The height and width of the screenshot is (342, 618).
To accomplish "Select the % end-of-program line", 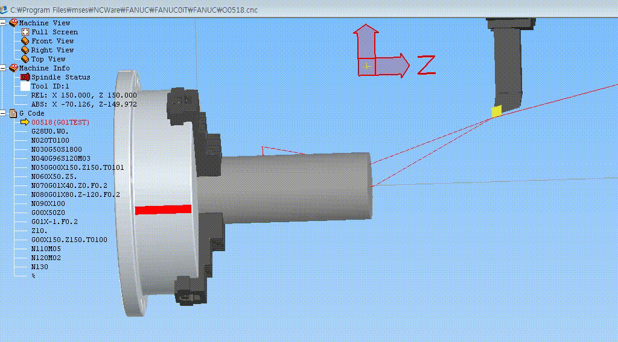I will pos(34,276).
